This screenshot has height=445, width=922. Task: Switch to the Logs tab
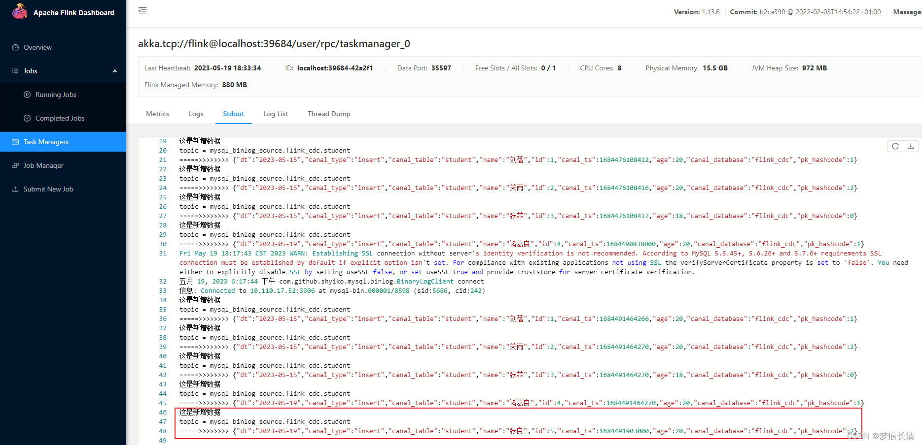click(196, 114)
